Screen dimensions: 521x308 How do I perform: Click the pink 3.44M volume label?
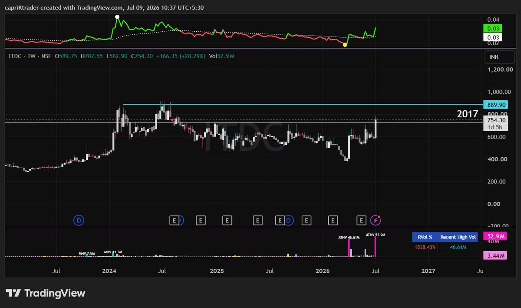(496, 256)
